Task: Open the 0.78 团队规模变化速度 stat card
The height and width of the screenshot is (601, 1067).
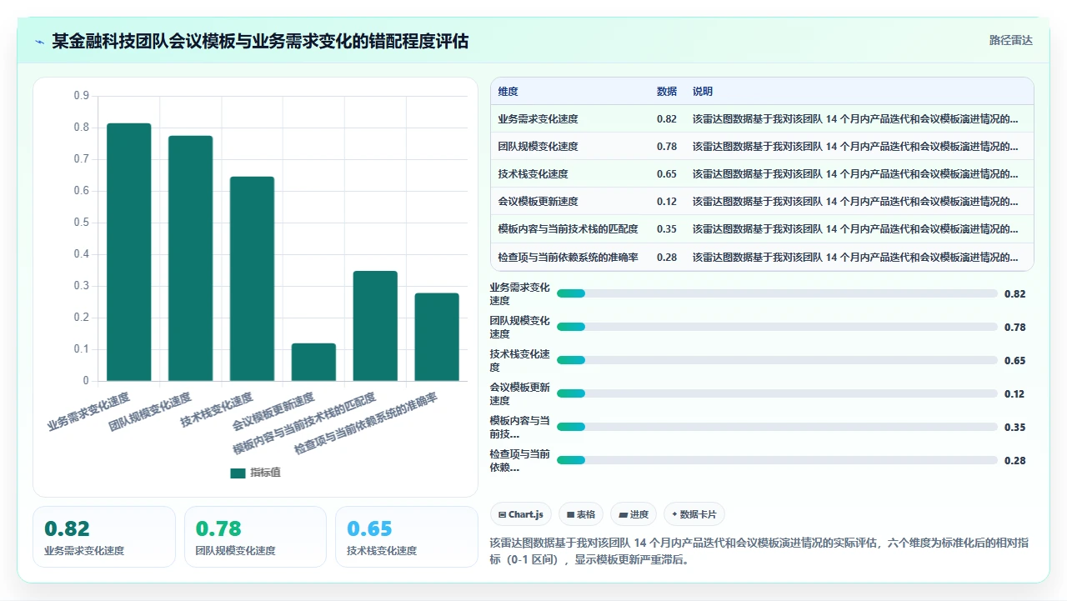Action: 255,537
